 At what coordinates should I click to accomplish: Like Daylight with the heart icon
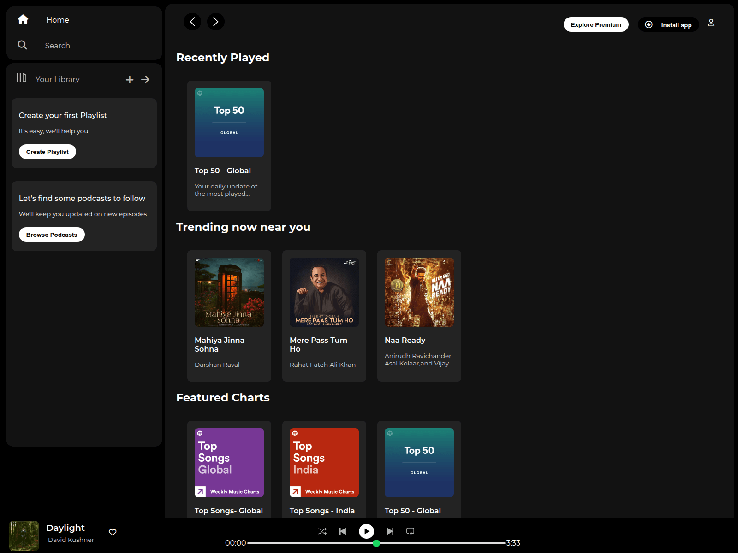[x=113, y=532]
